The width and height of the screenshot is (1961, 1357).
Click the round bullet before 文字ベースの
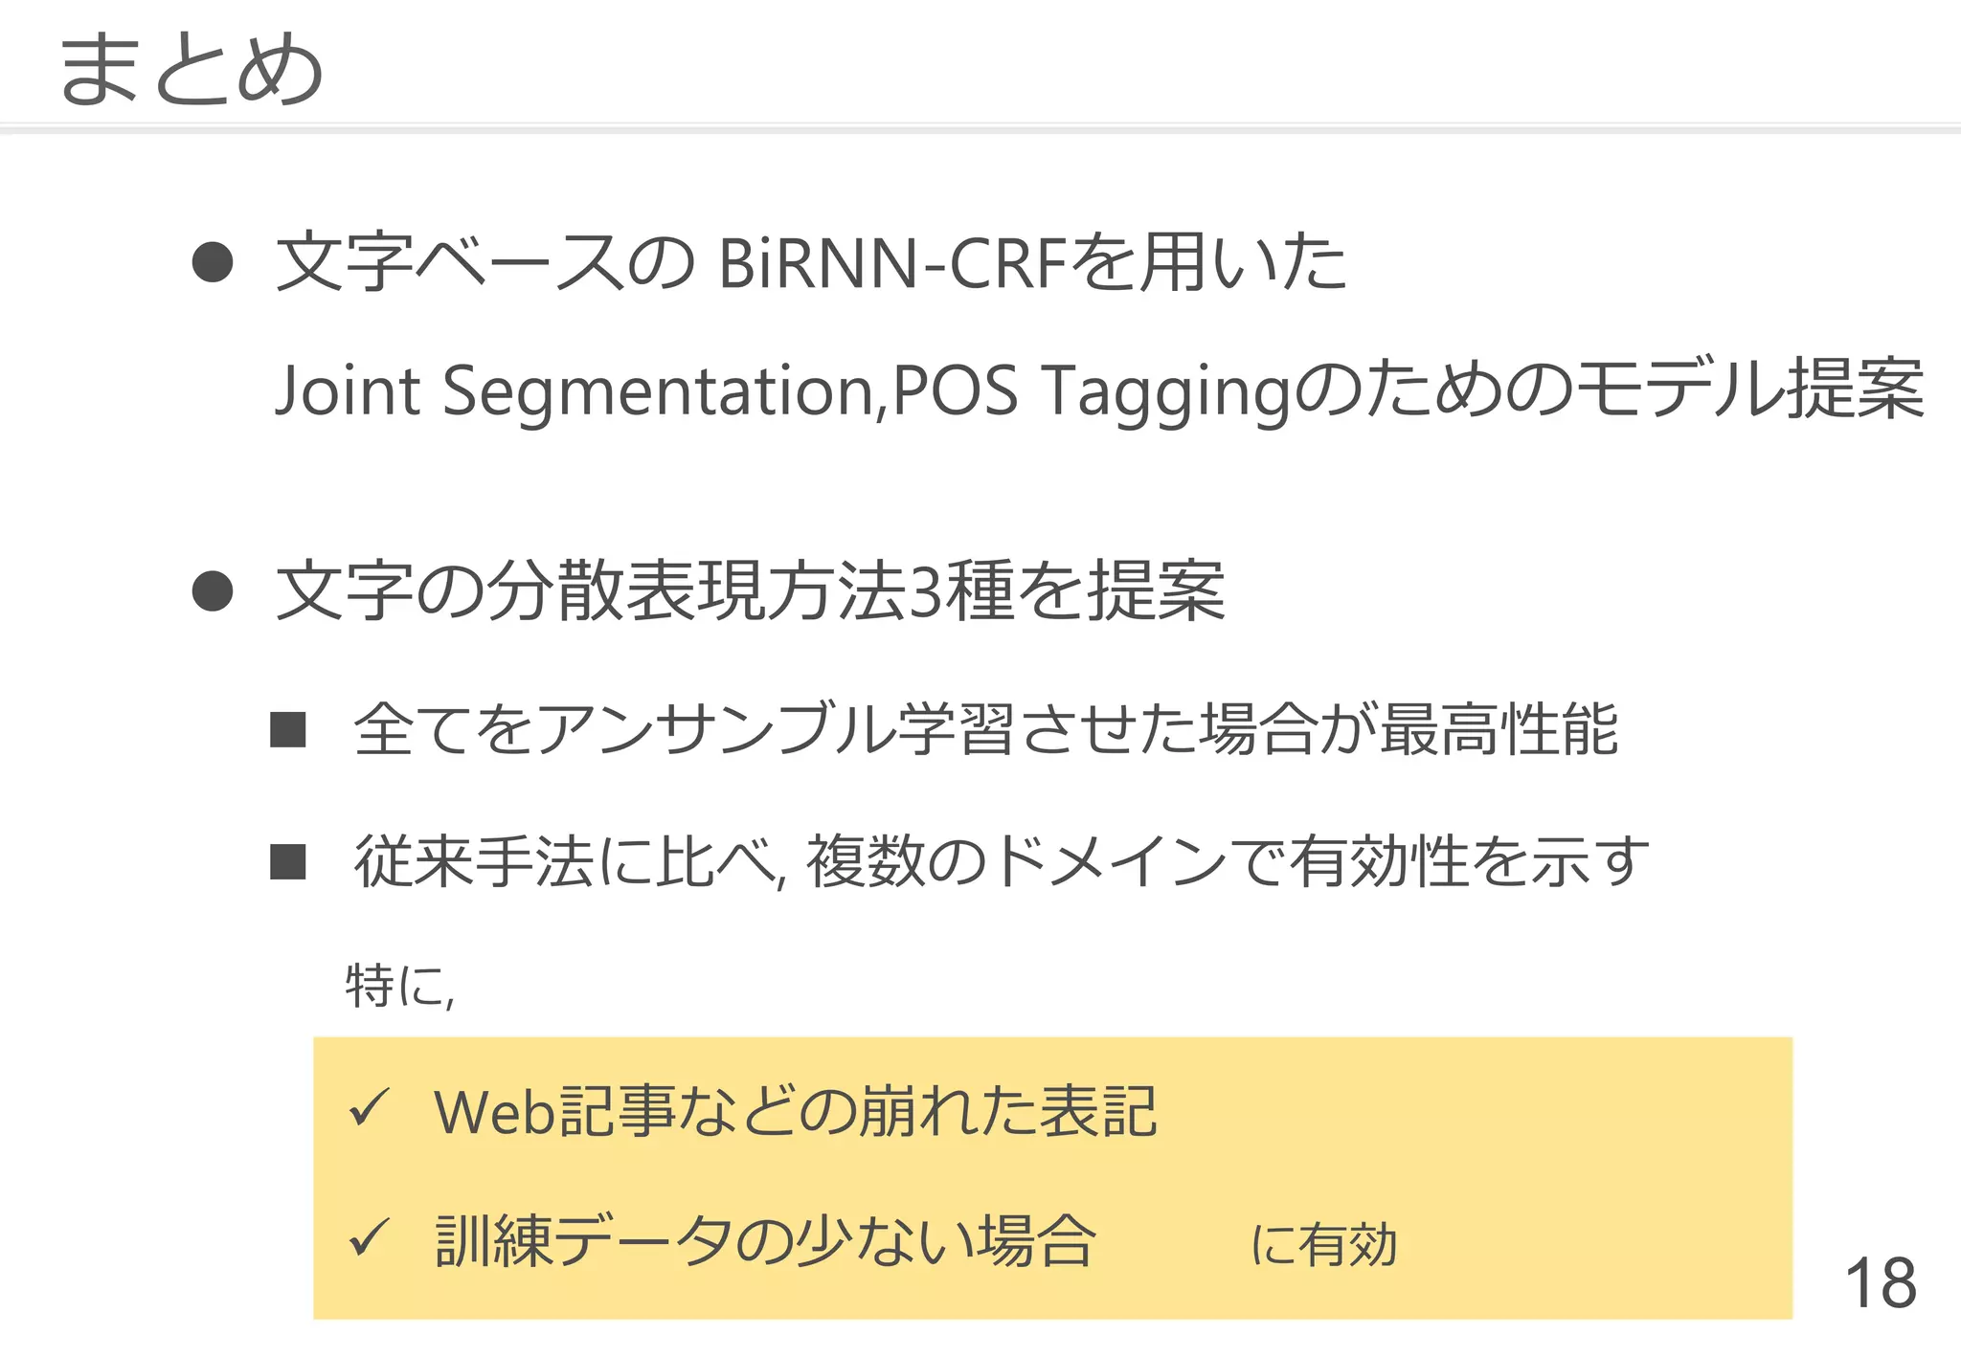point(213,262)
